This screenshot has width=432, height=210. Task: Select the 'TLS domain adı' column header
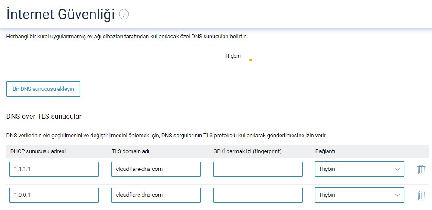[131, 151]
